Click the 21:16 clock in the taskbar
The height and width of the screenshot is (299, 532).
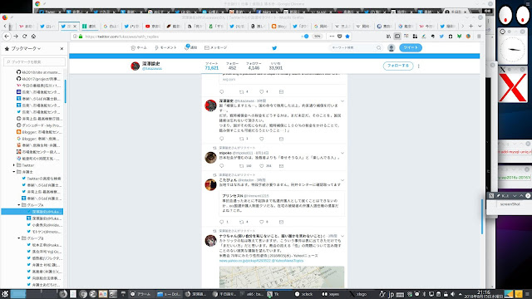[484, 294]
